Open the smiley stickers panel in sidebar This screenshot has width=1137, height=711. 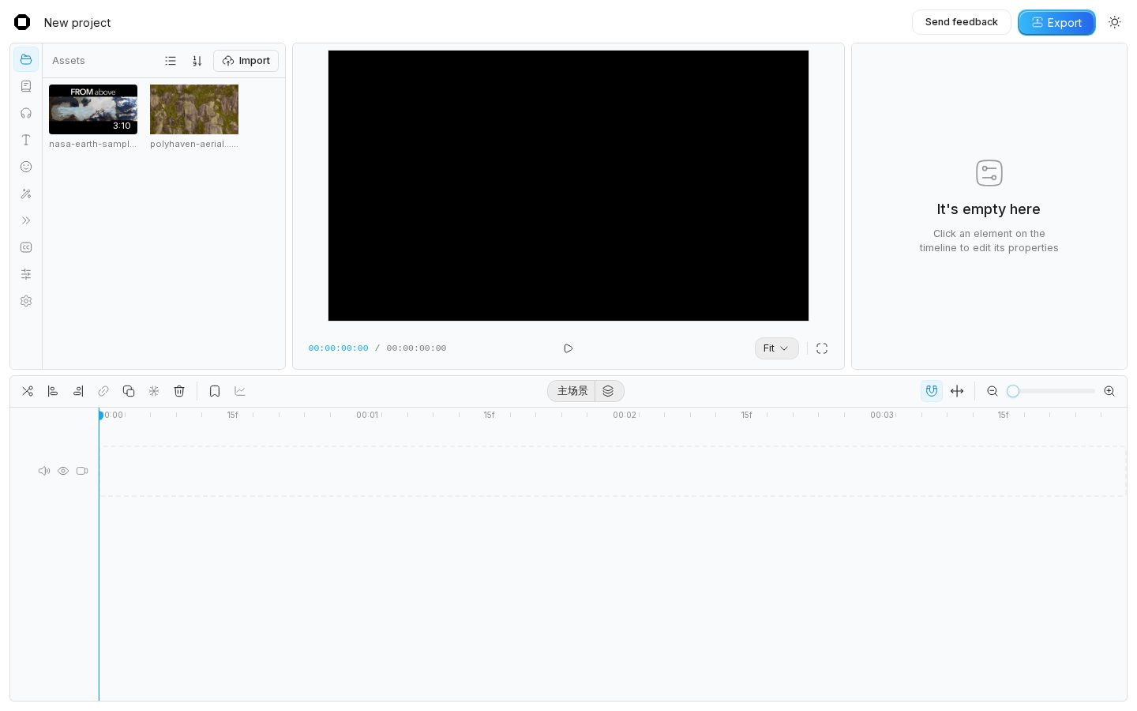coord(26,167)
